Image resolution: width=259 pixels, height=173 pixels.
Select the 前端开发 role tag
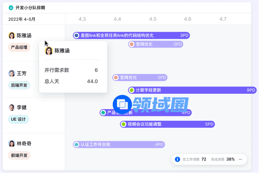(x=19, y=155)
